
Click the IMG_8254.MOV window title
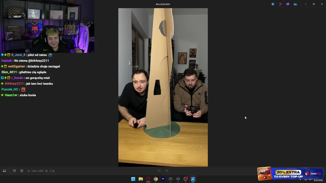[163, 4]
